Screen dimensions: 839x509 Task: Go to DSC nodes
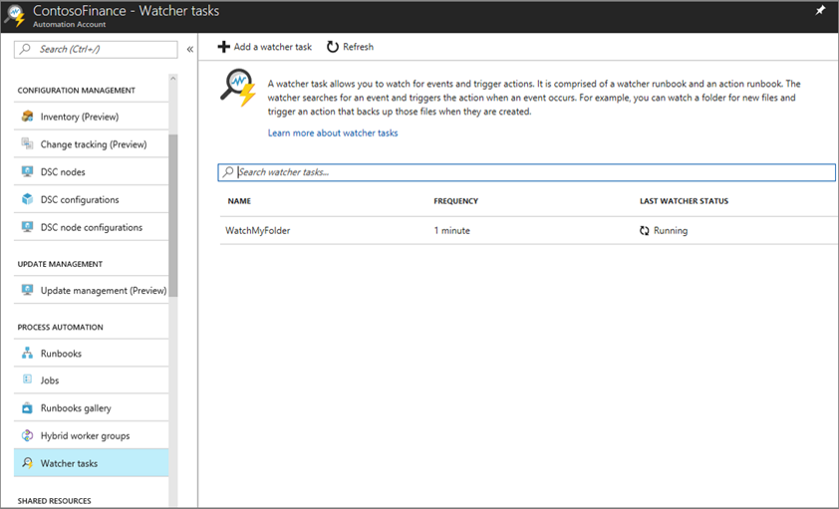(91, 171)
